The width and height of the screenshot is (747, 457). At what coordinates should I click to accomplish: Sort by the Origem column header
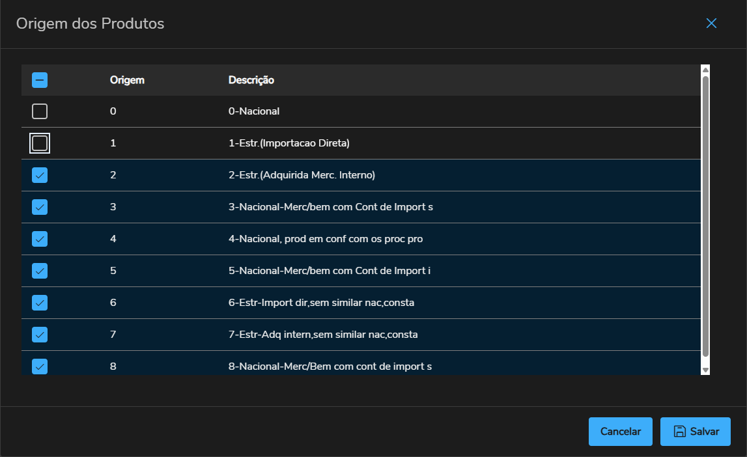pyautogui.click(x=127, y=80)
